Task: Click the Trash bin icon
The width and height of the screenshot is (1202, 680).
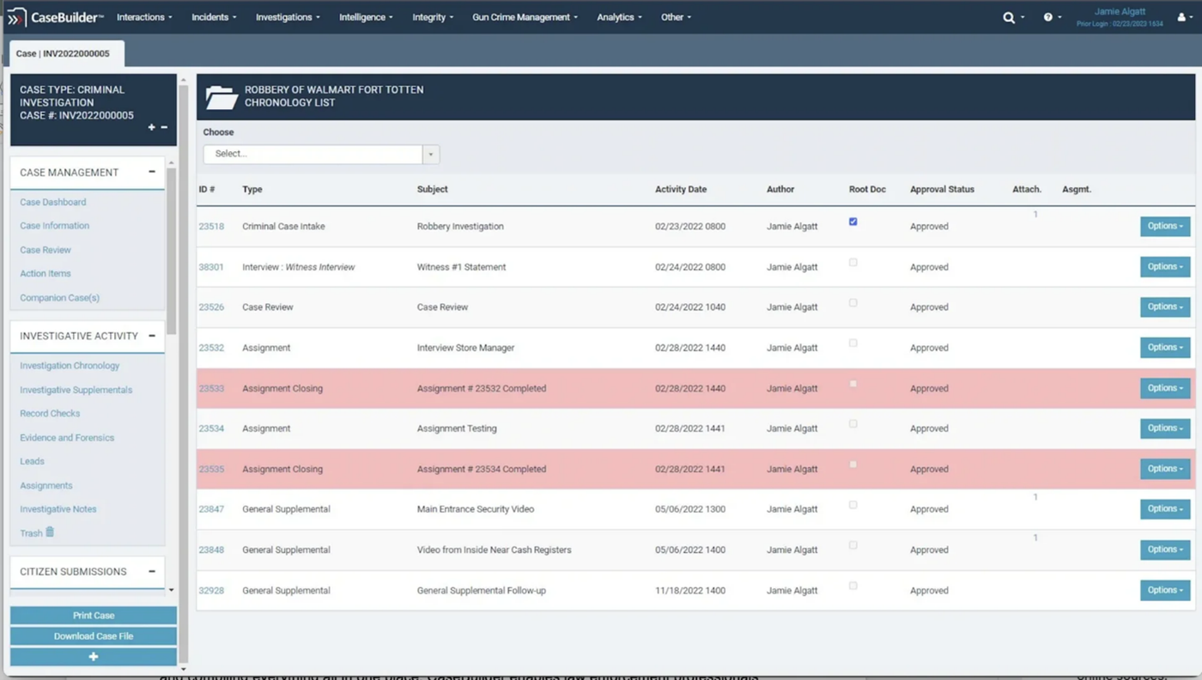Action: coord(50,532)
